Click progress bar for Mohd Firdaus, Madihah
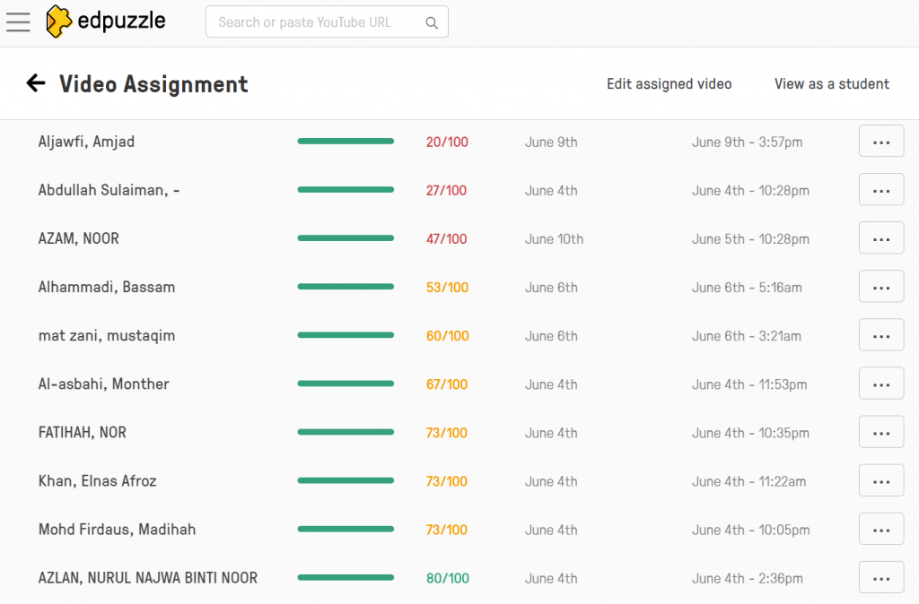Viewport: 919px width, 604px height. coord(346,530)
